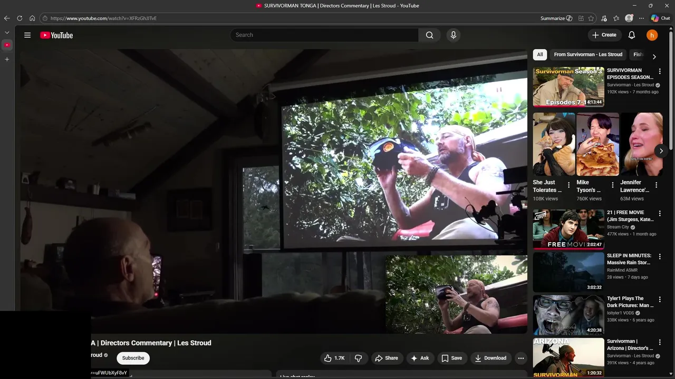
Task: Open the browser Settings and more ellipsis menu
Action: tap(641, 18)
